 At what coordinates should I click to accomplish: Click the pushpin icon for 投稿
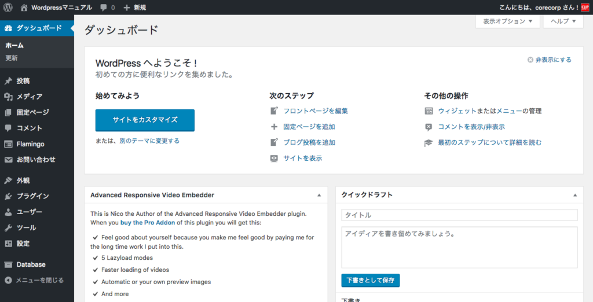[8, 81]
